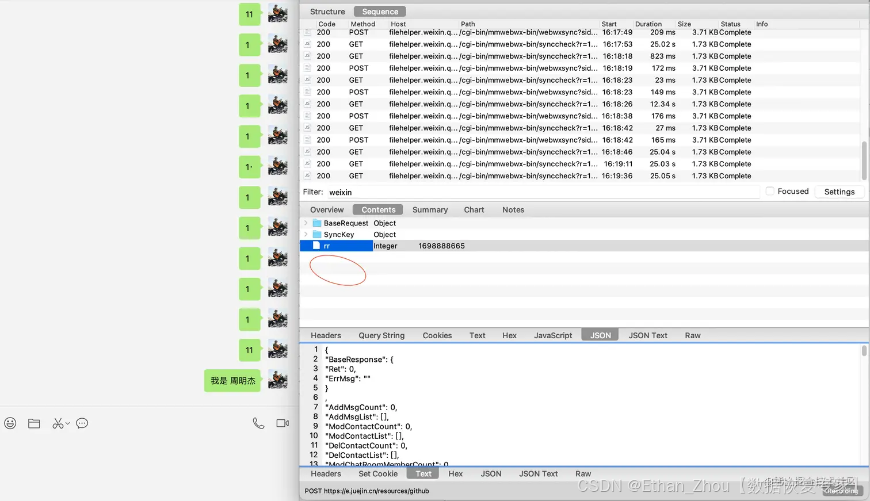This screenshot has width=870, height=501.
Task: Show the response JSON tab
Action: click(491, 474)
